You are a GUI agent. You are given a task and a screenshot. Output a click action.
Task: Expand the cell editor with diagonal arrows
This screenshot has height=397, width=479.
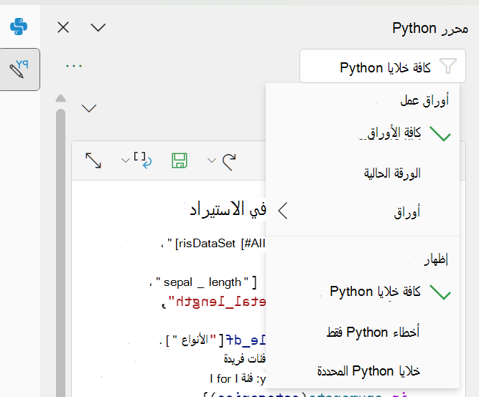(x=93, y=161)
